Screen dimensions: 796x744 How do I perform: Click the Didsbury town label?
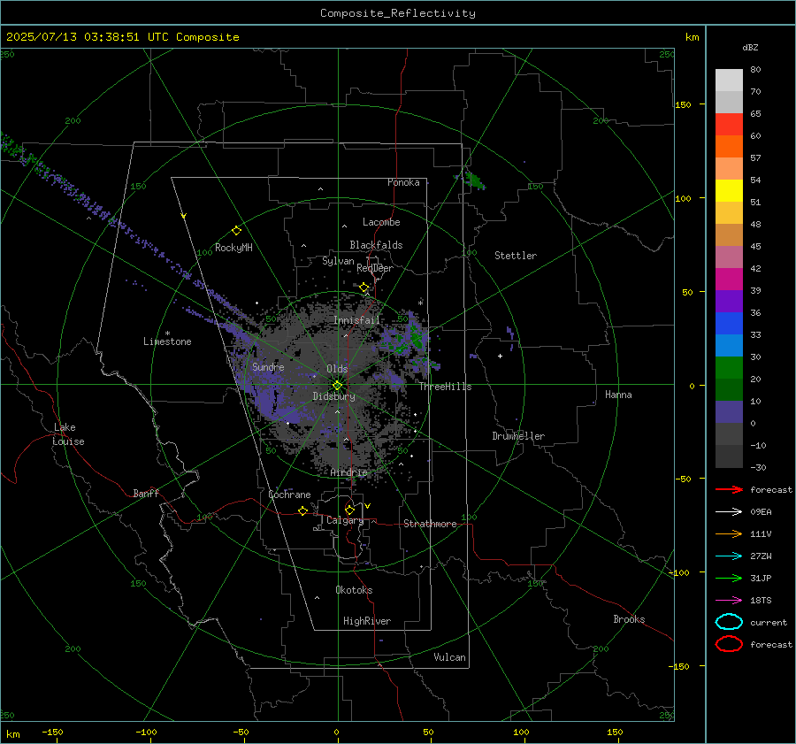(x=333, y=396)
